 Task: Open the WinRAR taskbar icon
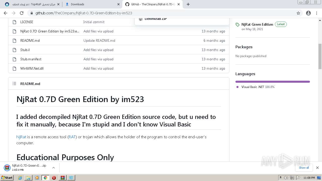coord(62,178)
